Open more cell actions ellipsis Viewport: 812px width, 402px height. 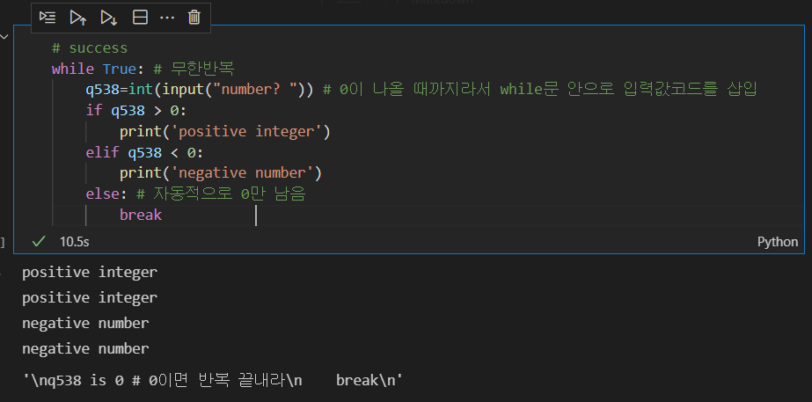(x=167, y=18)
